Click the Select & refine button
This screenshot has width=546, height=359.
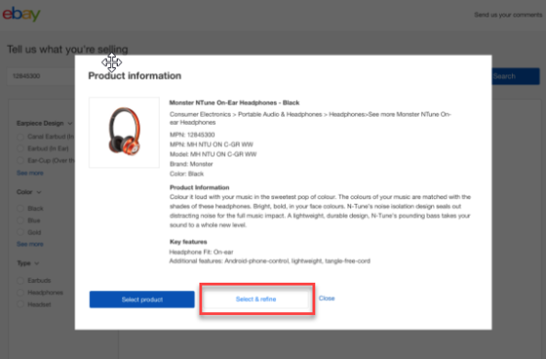pos(256,299)
